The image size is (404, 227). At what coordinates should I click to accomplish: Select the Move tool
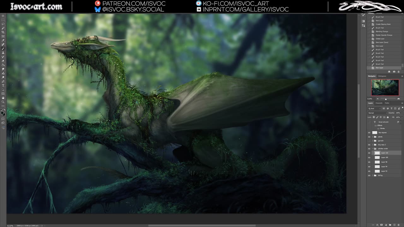[x=3, y=16]
